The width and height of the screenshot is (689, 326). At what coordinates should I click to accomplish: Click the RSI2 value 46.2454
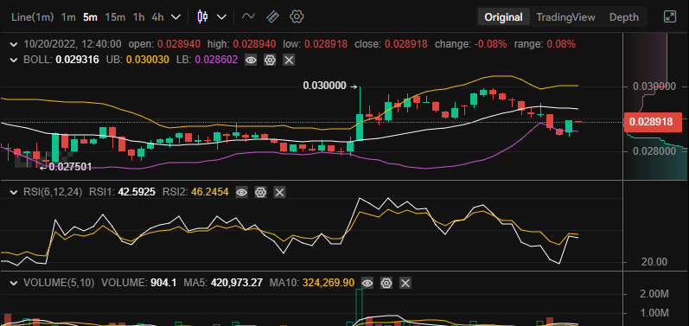[209, 192]
